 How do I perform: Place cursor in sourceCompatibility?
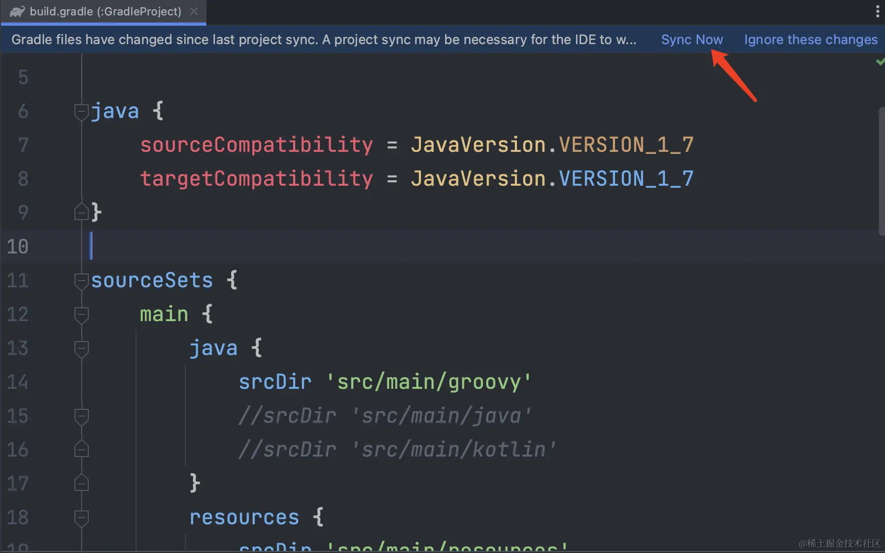[257, 145]
